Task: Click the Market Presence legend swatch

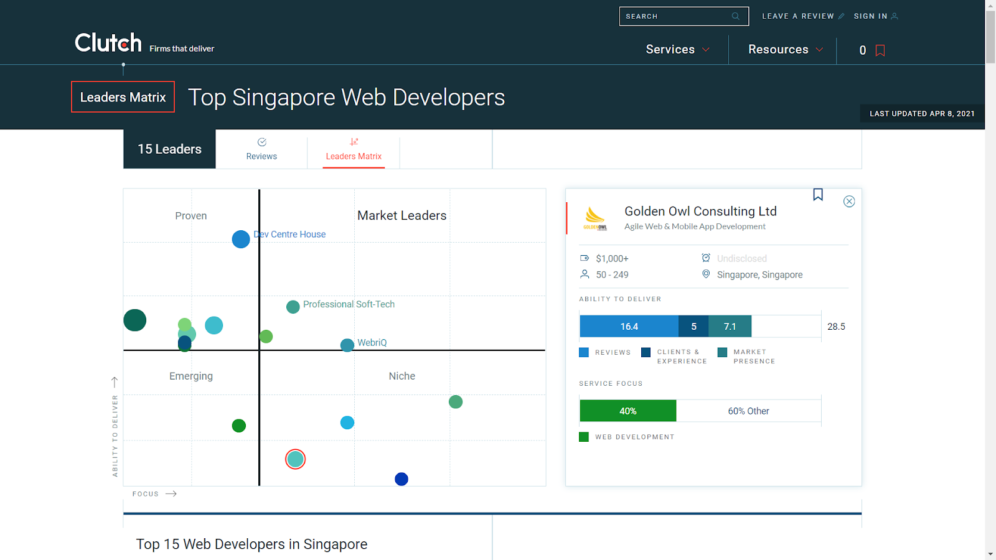Action: 722,352
